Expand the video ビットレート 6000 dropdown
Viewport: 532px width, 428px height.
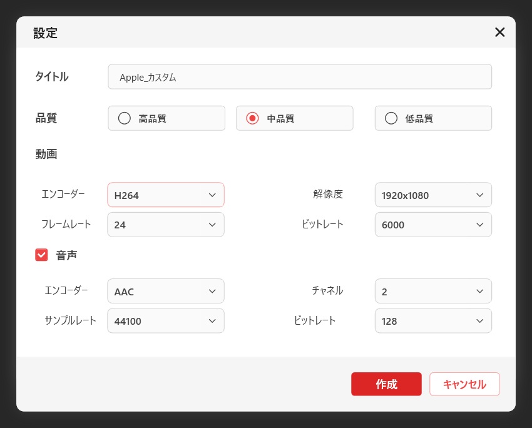[x=432, y=225]
